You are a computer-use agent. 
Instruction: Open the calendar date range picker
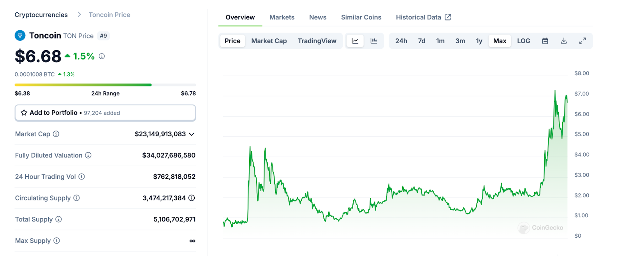[x=545, y=41]
